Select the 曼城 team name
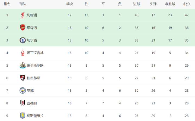This screenshot has width=195, height=121. click(30, 91)
